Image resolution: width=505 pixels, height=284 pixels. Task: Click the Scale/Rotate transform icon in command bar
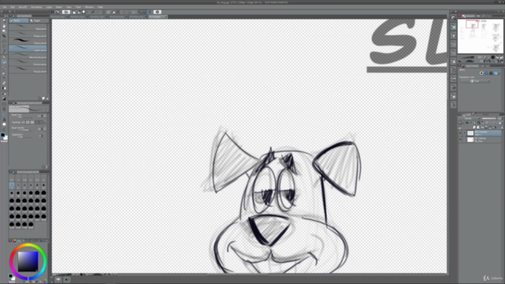(x=118, y=12)
